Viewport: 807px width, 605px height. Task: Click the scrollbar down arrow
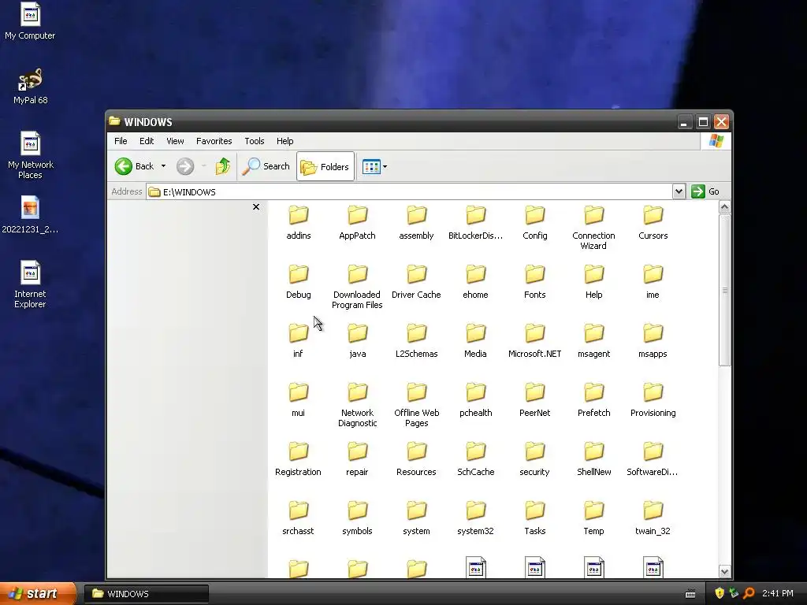coord(725,572)
